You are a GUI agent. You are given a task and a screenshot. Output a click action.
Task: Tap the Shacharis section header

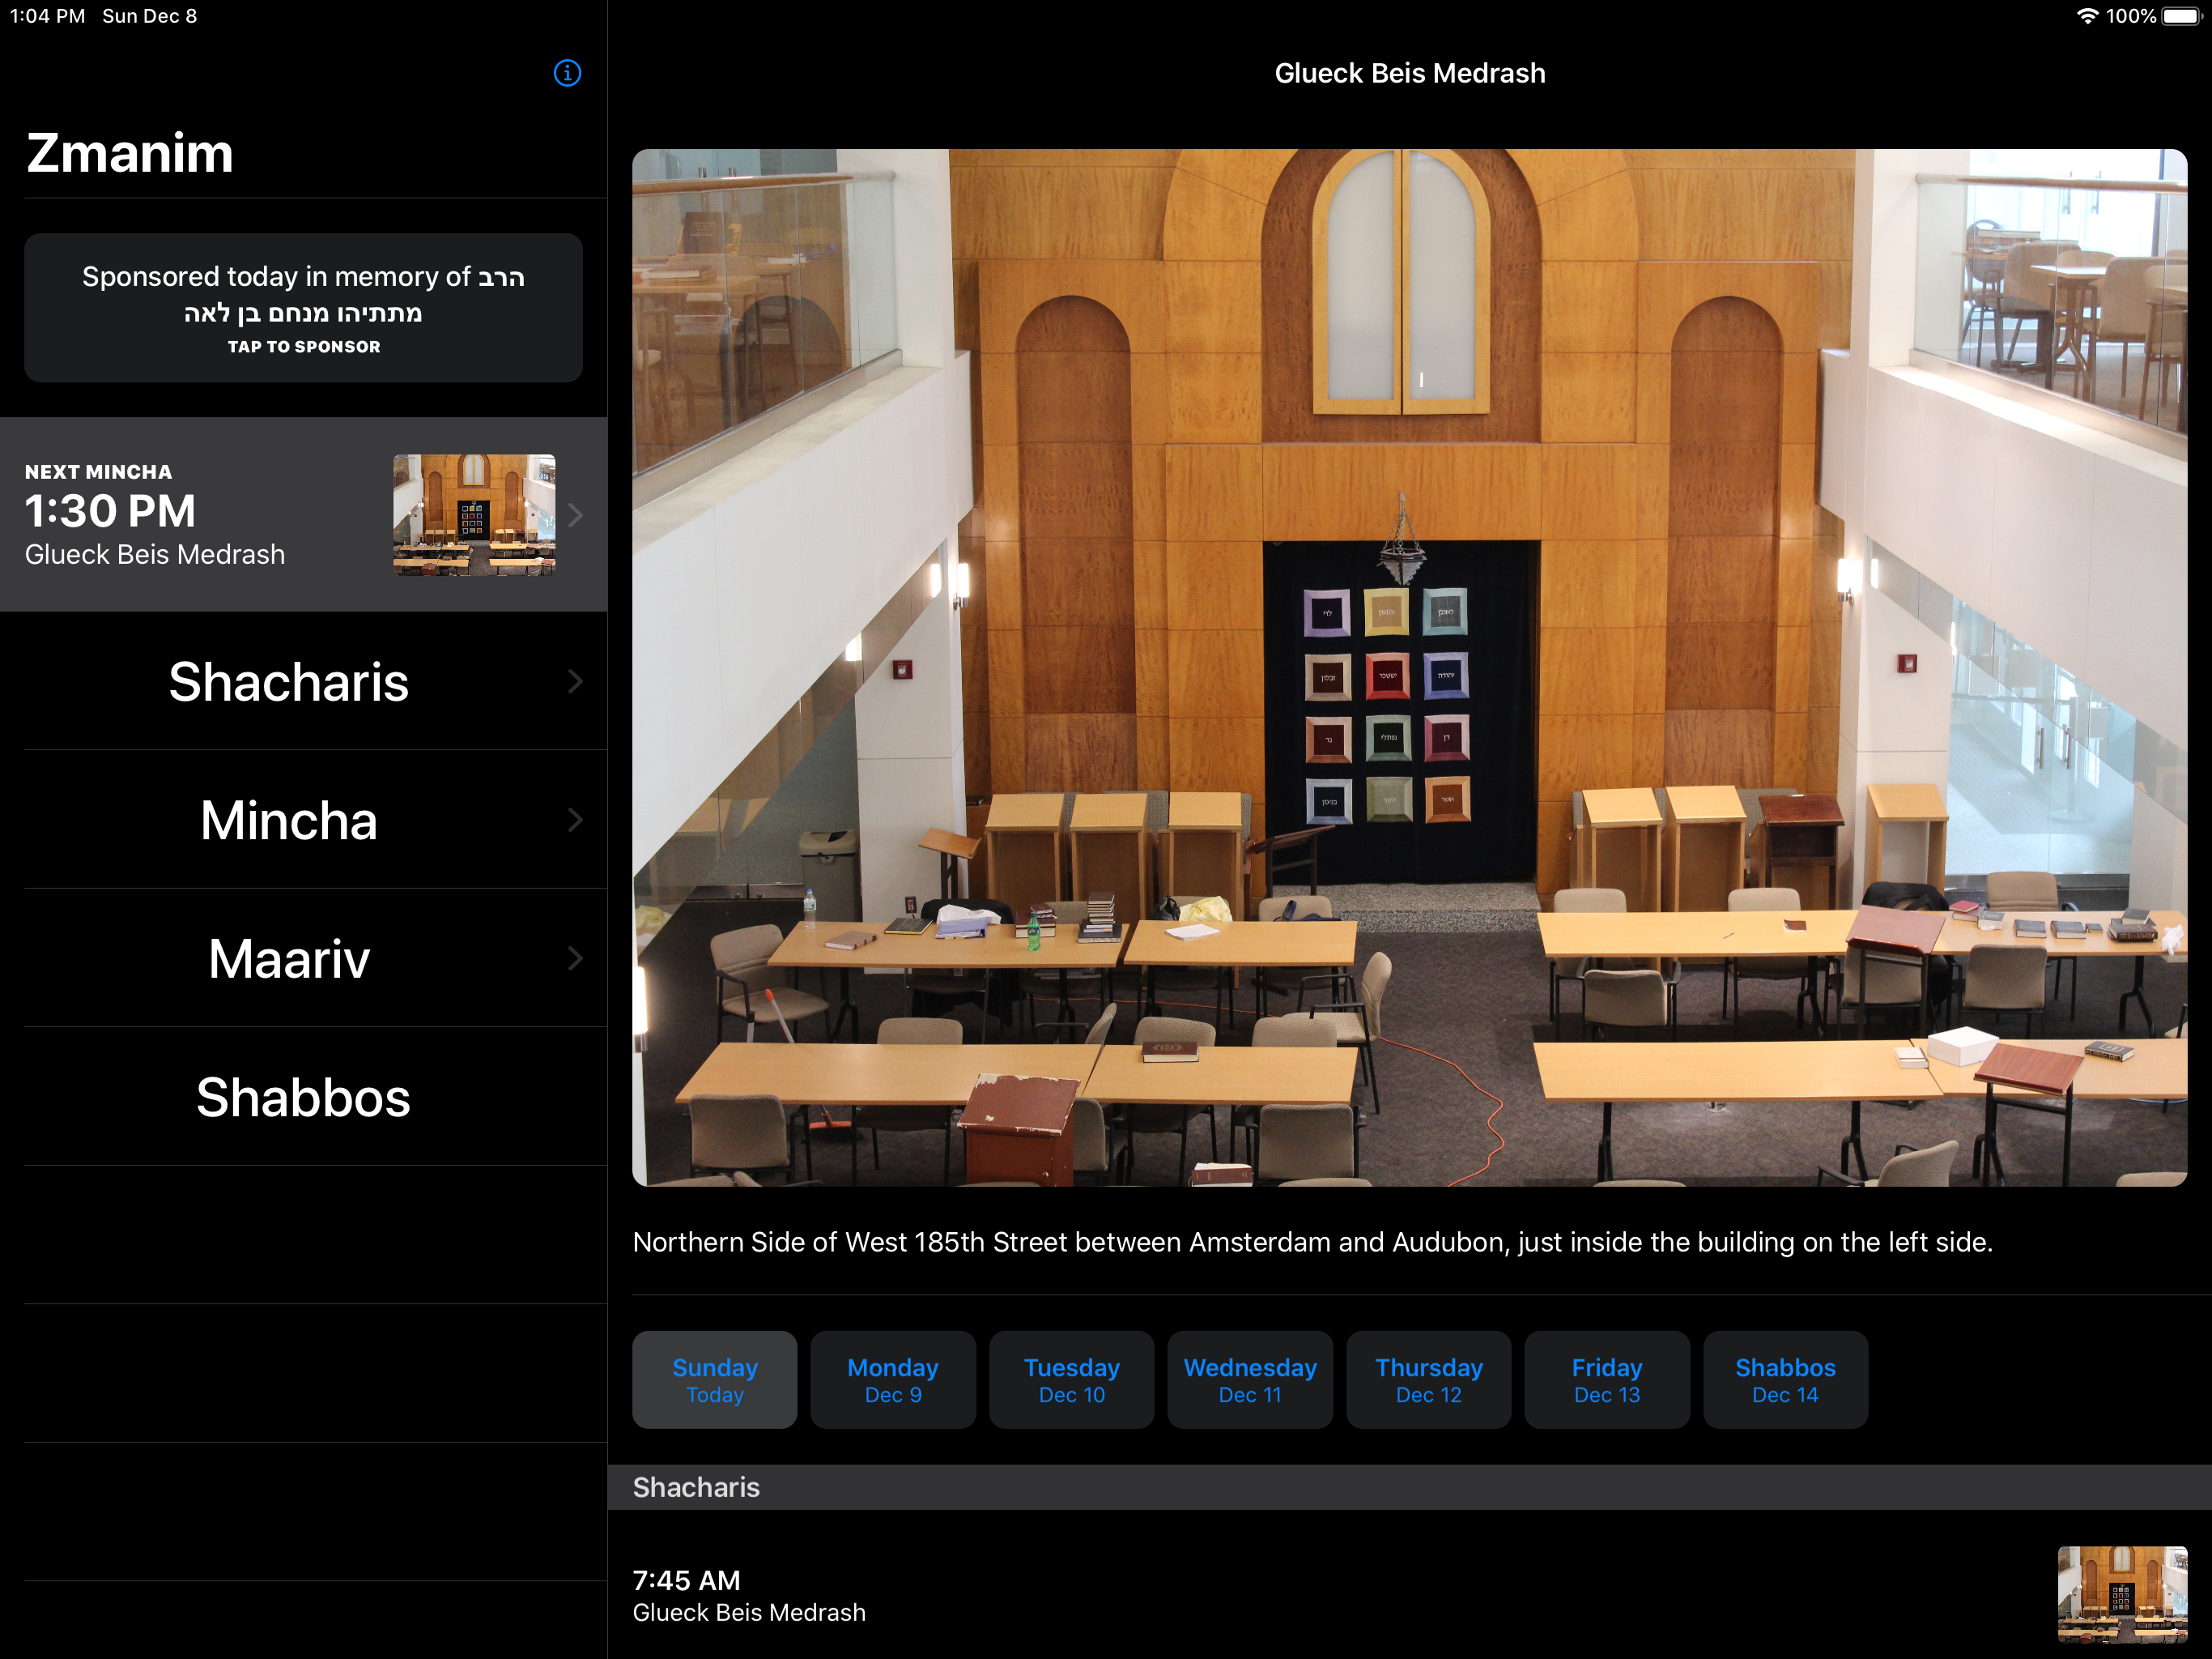tap(1410, 1488)
